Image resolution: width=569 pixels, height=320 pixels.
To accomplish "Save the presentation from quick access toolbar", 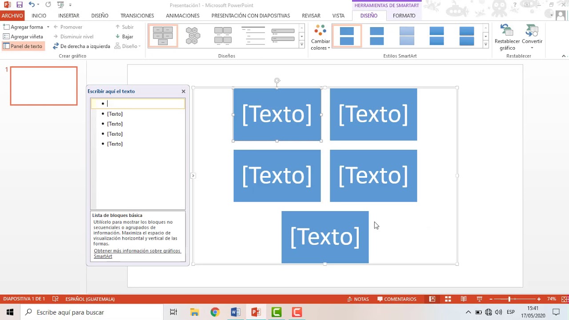I will pyautogui.click(x=19, y=5).
